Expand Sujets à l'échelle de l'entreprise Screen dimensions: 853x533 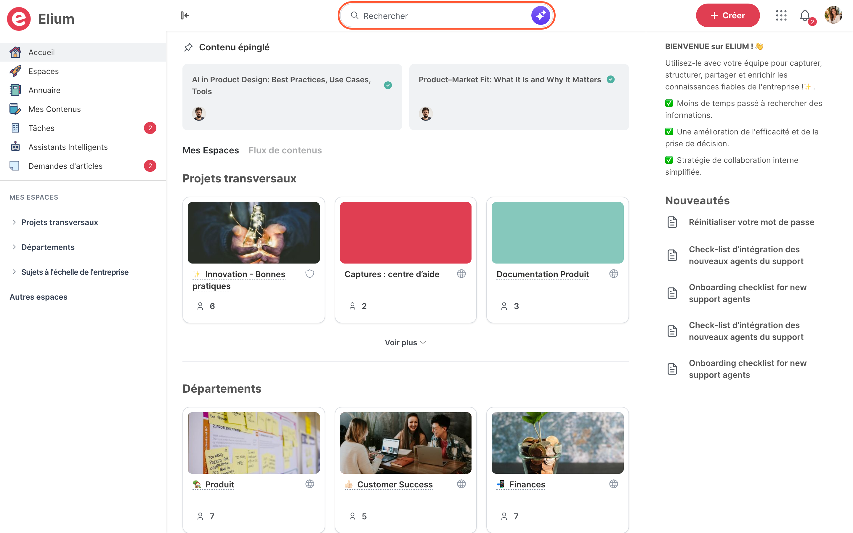coord(14,272)
